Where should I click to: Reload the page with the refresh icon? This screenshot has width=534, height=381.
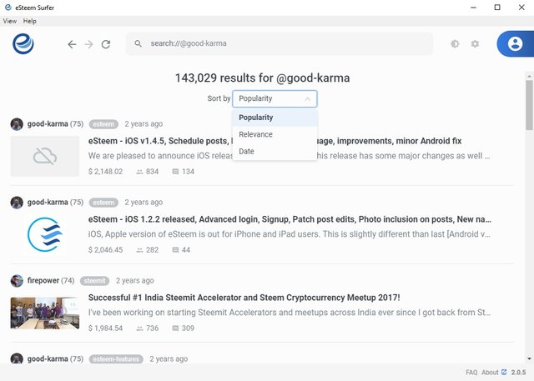[106, 43]
